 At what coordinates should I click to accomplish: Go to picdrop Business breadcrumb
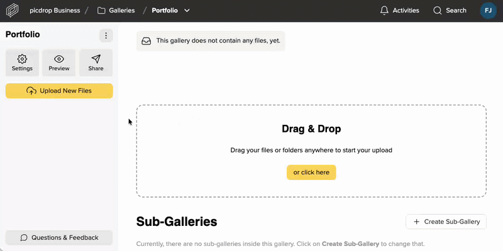[x=55, y=11]
